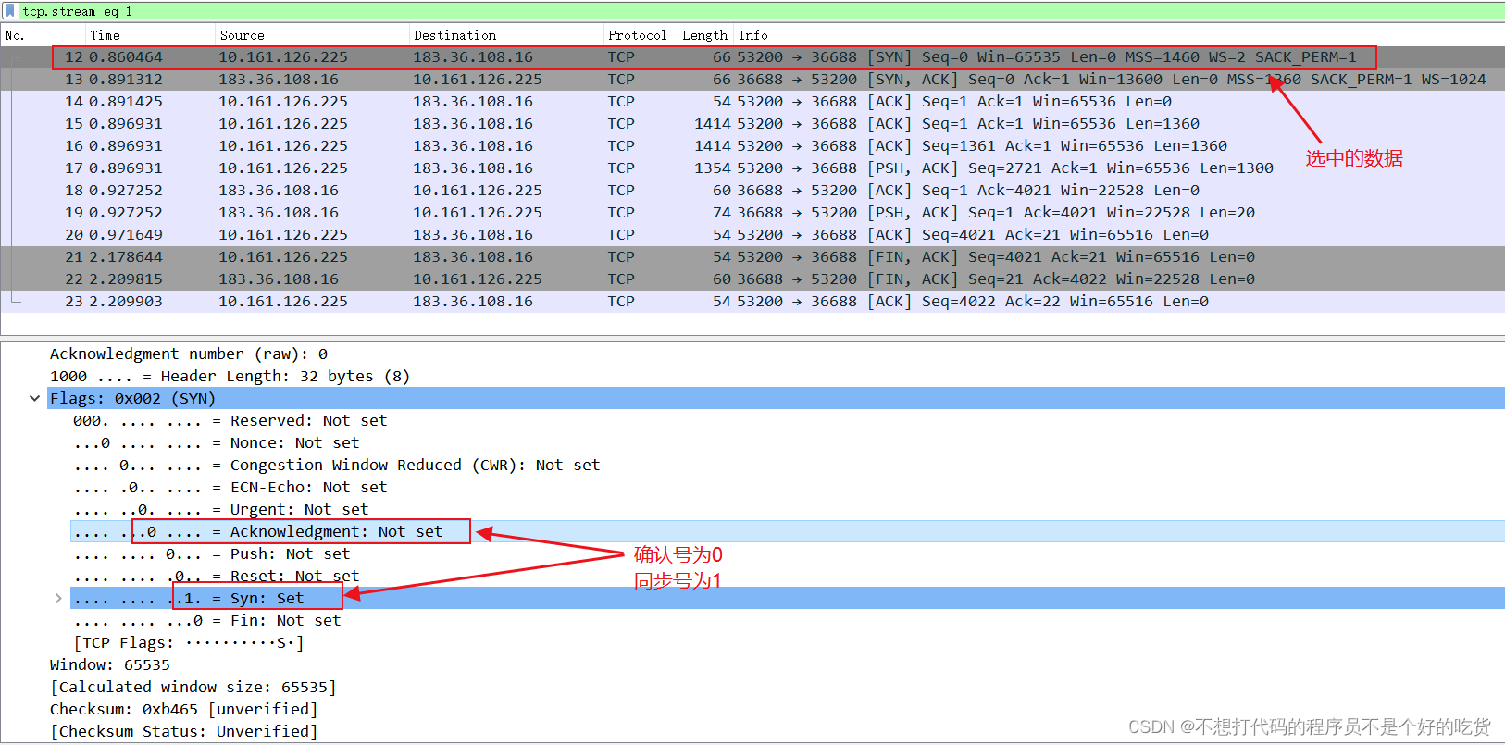The image size is (1505, 745).
Task: Click source IP 10.161.126.225 in packet 12
Action: pos(283,57)
